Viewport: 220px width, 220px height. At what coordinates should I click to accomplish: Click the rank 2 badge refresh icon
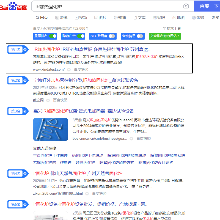pyautogui.click(x=25, y=80)
